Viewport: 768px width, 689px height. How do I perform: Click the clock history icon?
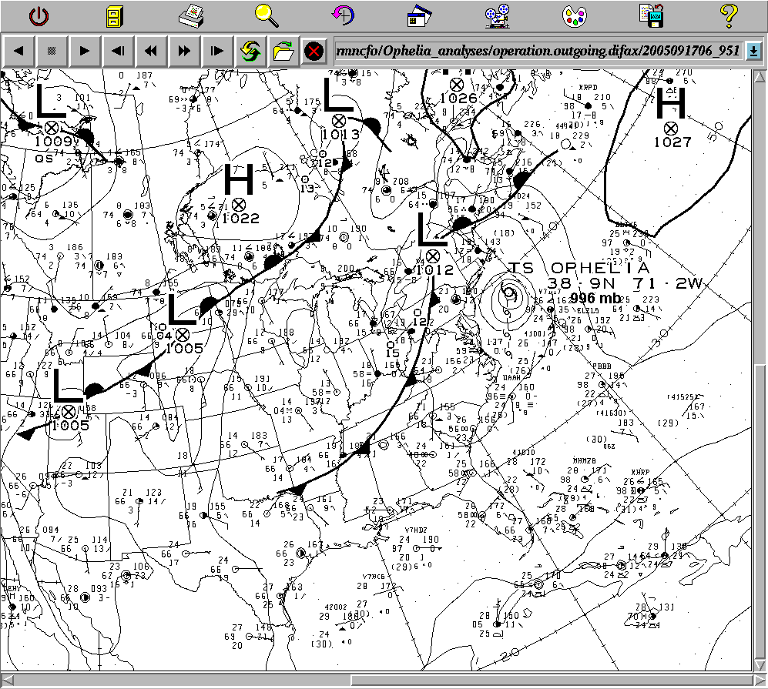point(344,15)
